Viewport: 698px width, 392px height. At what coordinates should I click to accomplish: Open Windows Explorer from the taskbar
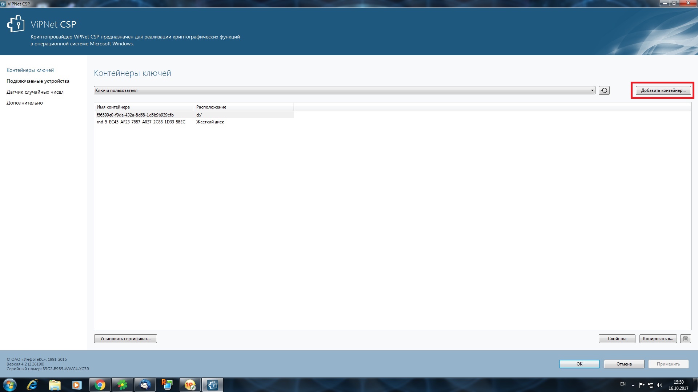tap(55, 385)
